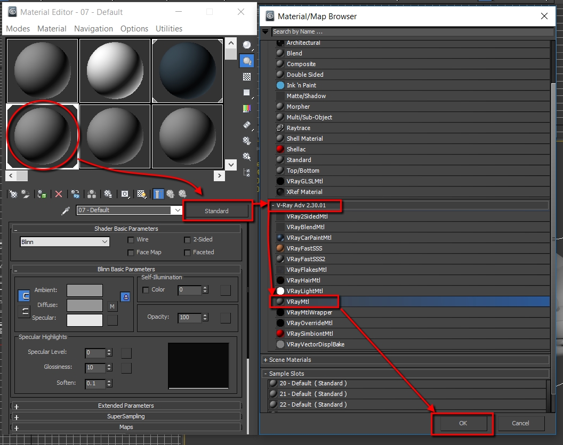Collapse the Shader Basic Parameters rollout

[x=126, y=229]
